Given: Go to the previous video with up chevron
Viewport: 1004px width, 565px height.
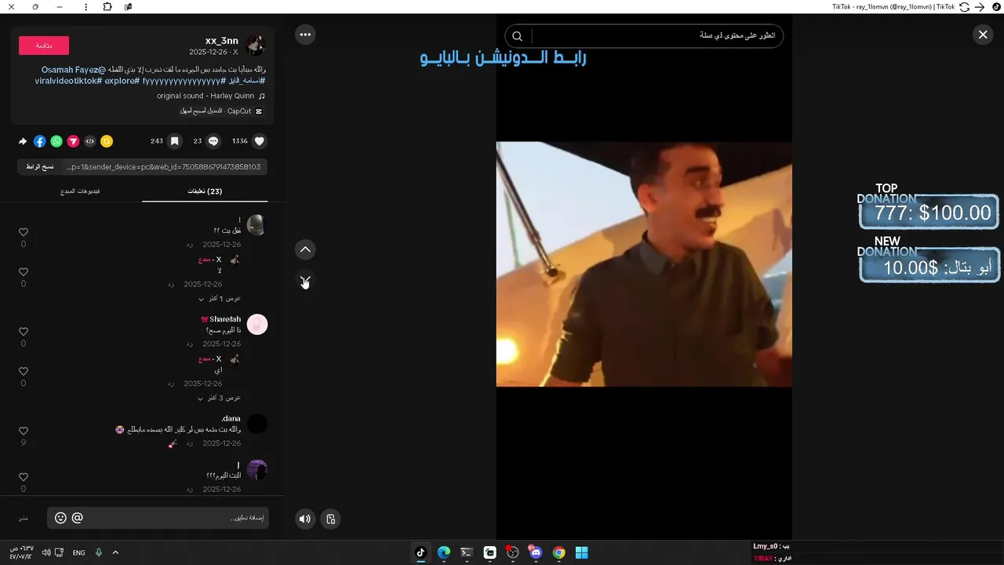Looking at the screenshot, I should [x=305, y=250].
